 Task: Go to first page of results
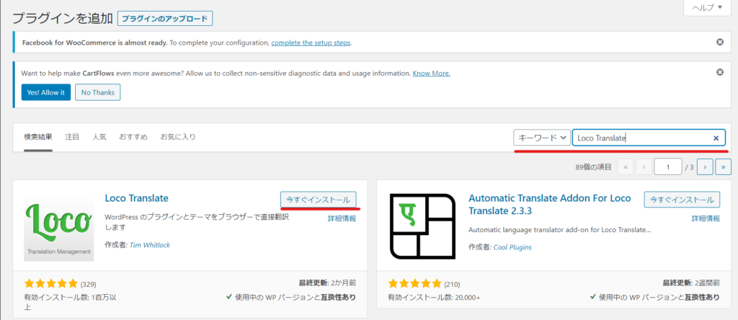pyautogui.click(x=625, y=166)
